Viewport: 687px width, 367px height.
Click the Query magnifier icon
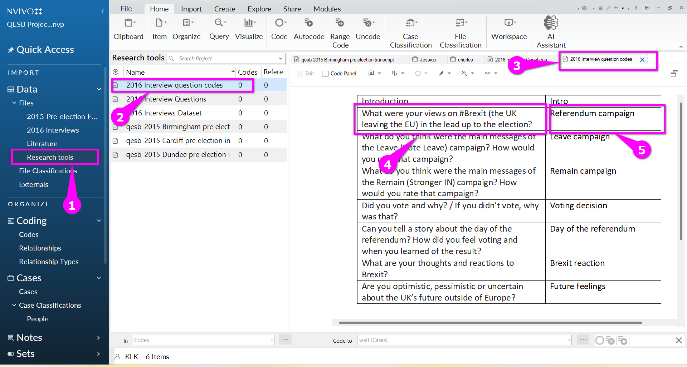(219, 23)
